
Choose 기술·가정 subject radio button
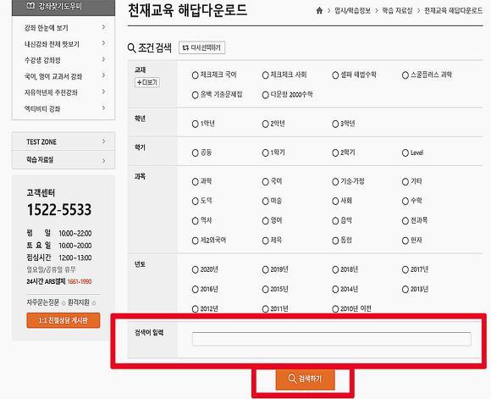[335, 181]
